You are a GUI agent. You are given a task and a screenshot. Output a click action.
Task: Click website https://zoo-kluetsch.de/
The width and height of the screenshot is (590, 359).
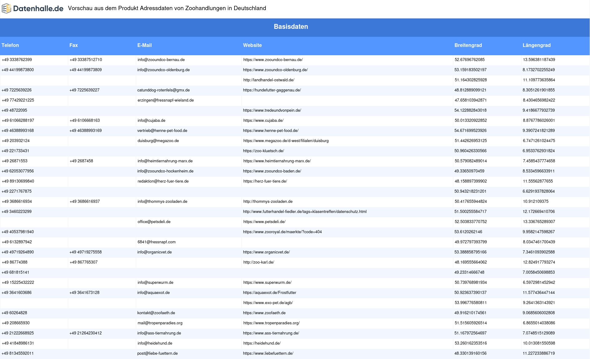(x=264, y=151)
